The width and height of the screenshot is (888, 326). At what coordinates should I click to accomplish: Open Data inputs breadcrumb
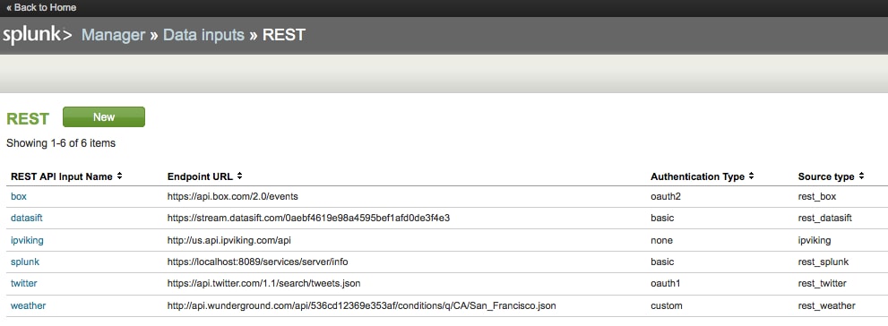click(203, 35)
